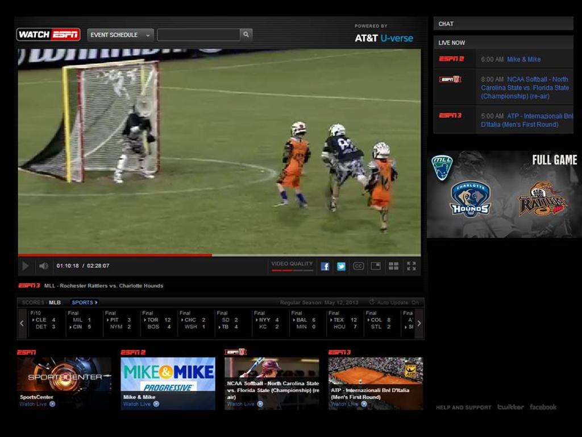The height and width of the screenshot is (437, 582).
Task: Open the COL vs STL score
Action: tap(380, 320)
